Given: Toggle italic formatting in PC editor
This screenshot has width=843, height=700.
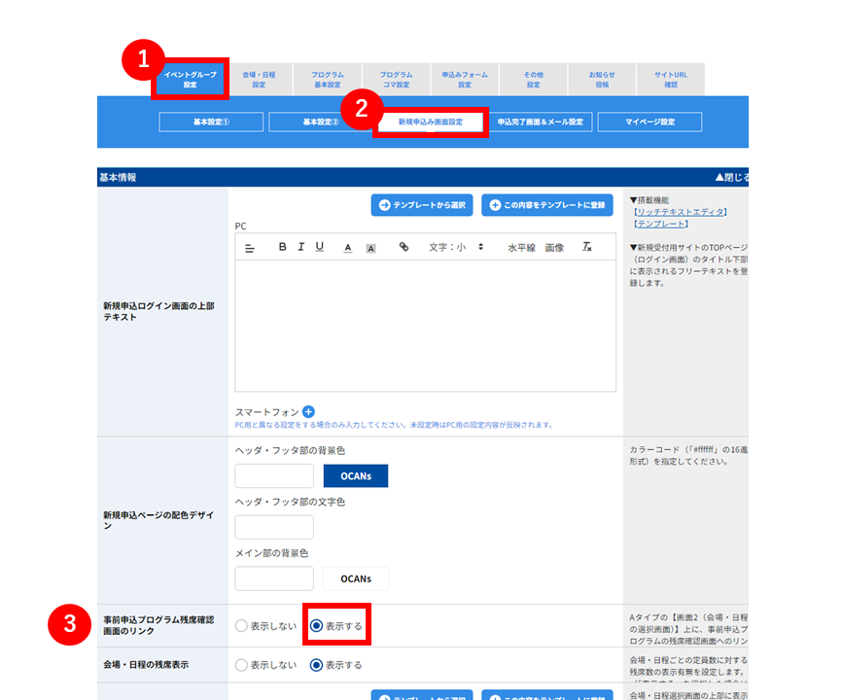Looking at the screenshot, I should point(301,247).
